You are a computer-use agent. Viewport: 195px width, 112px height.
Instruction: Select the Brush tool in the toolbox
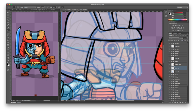point(8,30)
